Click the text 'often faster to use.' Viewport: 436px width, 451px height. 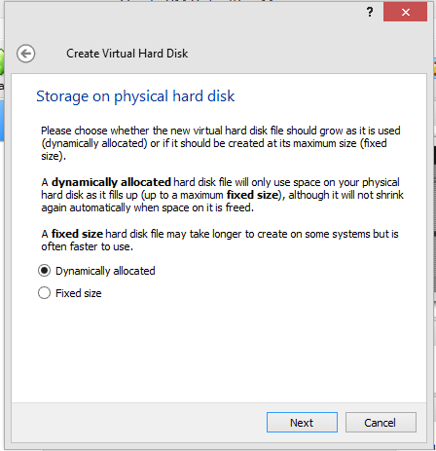(x=87, y=246)
